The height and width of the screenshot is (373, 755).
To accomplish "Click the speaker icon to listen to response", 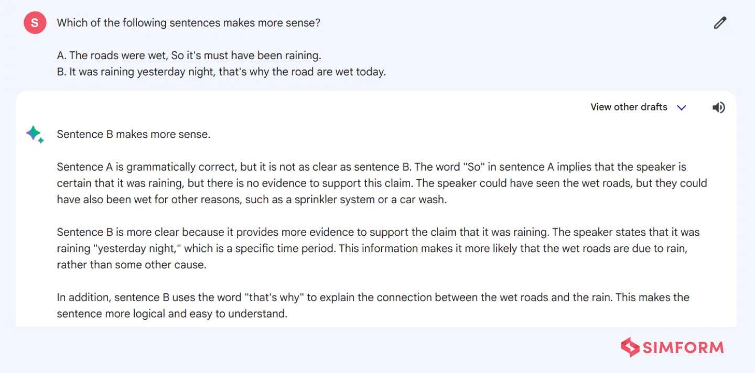I will (x=718, y=107).
